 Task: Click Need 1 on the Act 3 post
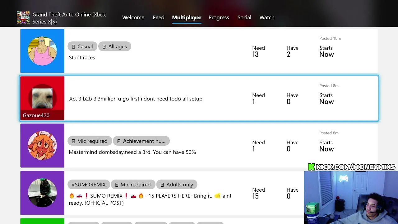coord(258,99)
